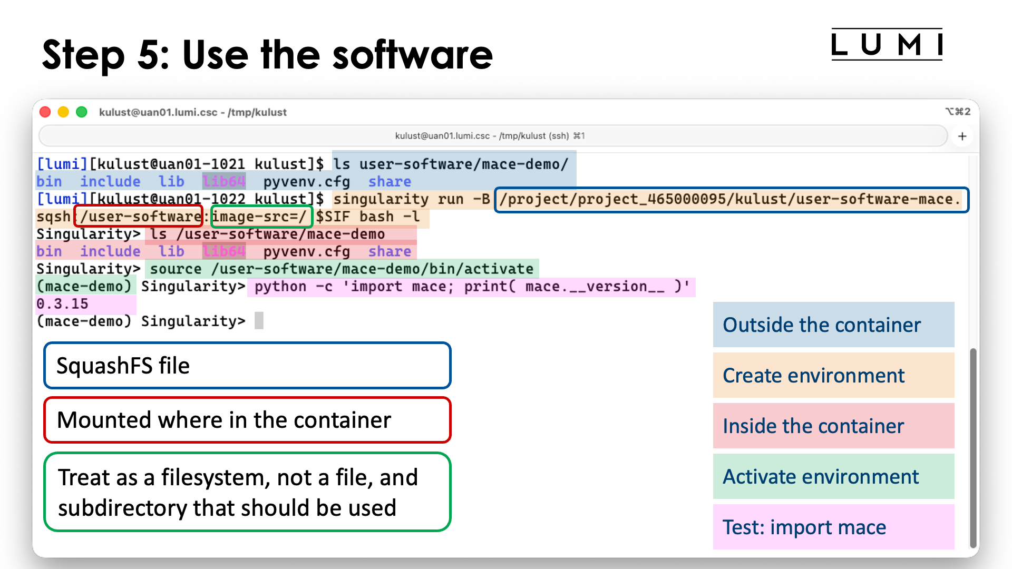Click the terminal cursor block next to the prompt

(x=258, y=320)
